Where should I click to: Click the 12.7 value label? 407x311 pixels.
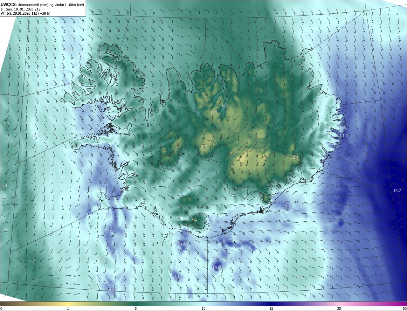coord(112,229)
